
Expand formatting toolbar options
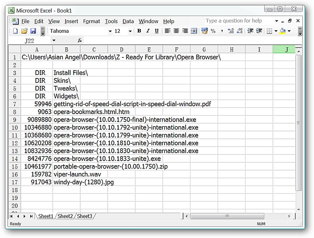[300, 31]
